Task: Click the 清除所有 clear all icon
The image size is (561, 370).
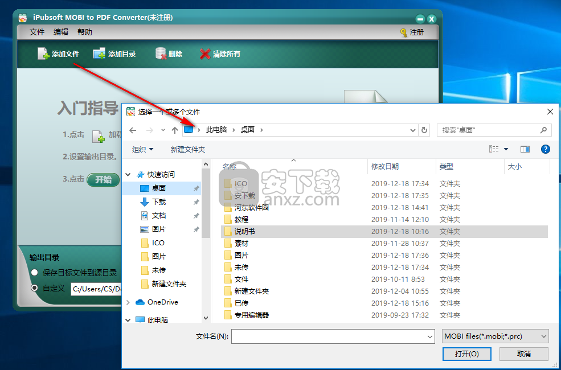Action: 205,54
